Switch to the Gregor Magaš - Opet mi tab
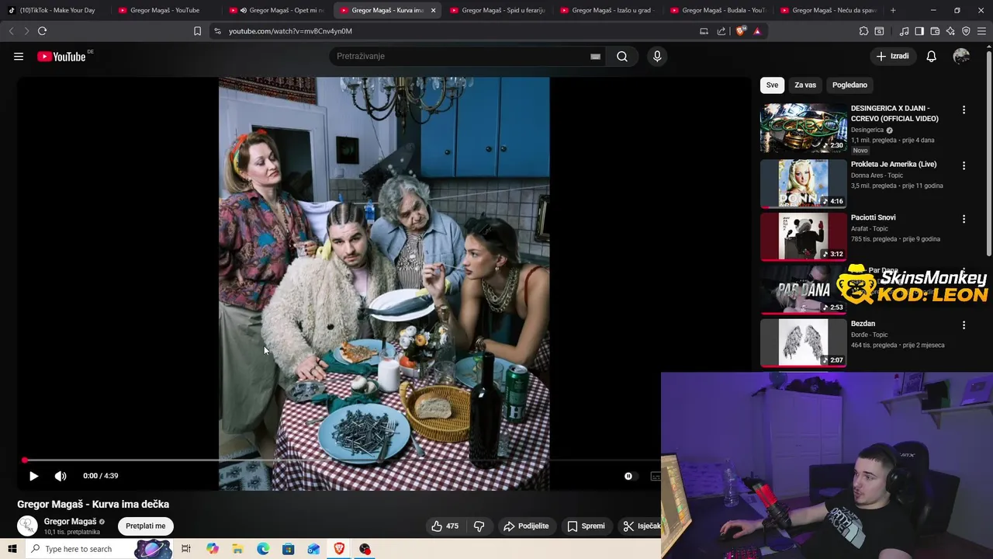Screen dimensions: 993x559 [275, 10]
